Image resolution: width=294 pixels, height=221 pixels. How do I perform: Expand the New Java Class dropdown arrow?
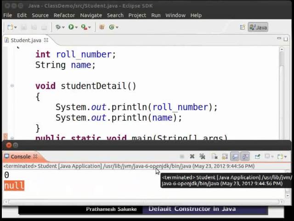click(x=117, y=28)
